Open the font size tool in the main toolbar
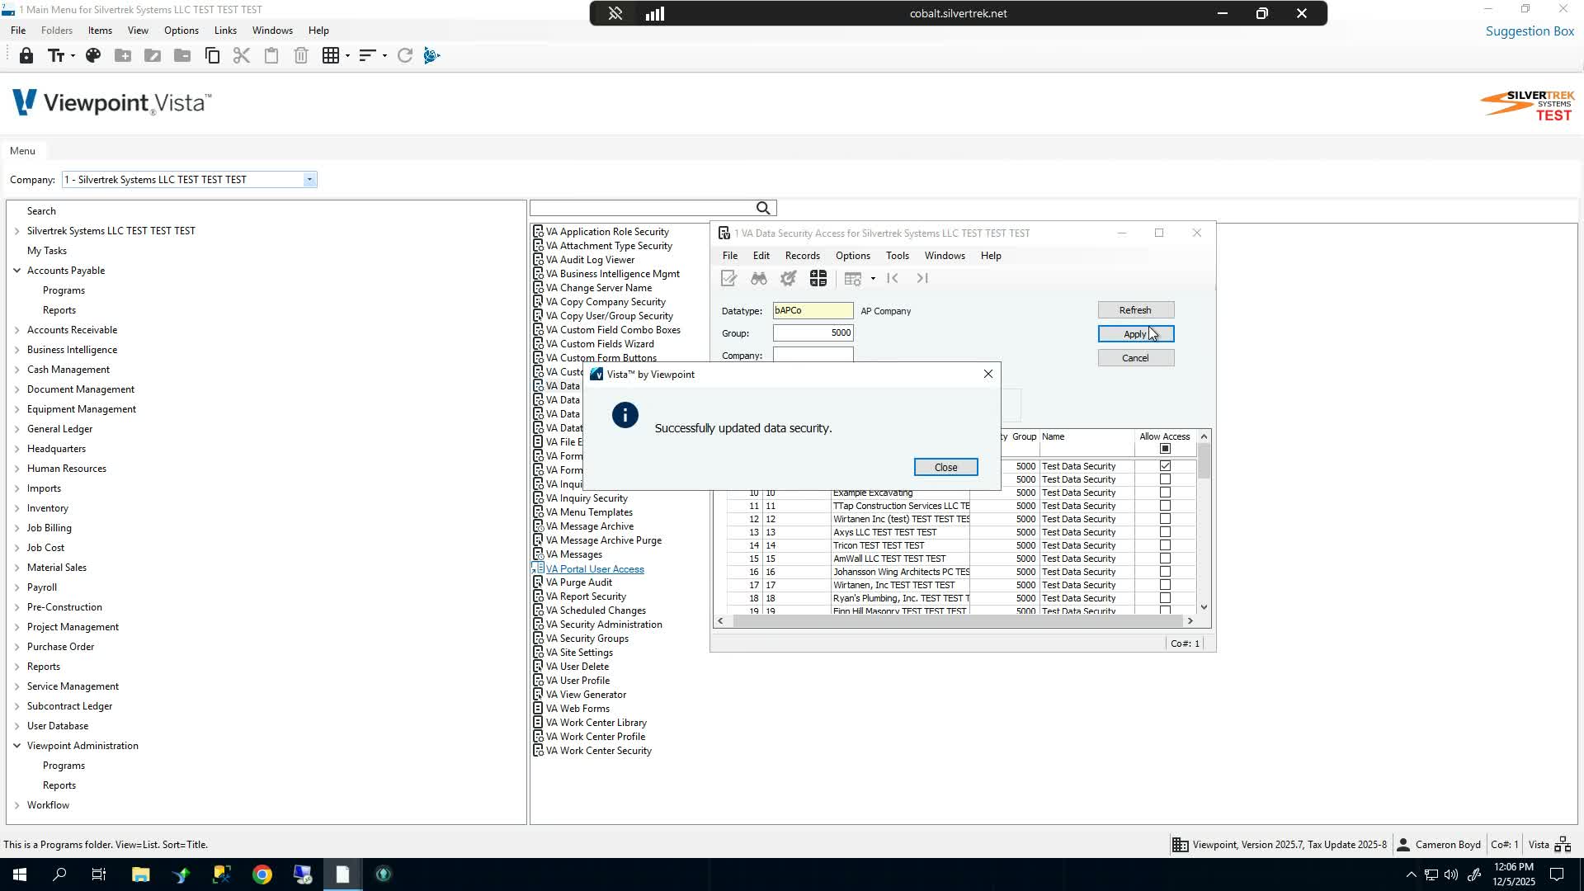This screenshot has width=1584, height=891. tap(56, 56)
